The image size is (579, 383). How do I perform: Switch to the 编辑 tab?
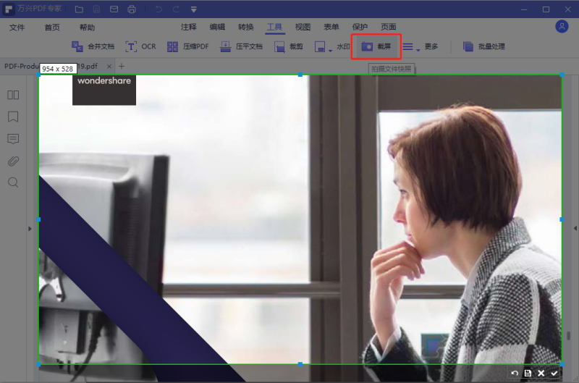217,27
